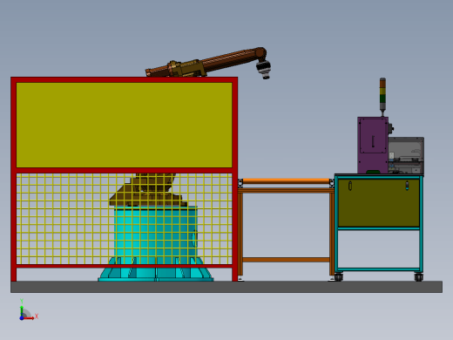This screenshot has height=340, width=453.
Task: Click the left handle on olive panel
Action: coord(350,186)
